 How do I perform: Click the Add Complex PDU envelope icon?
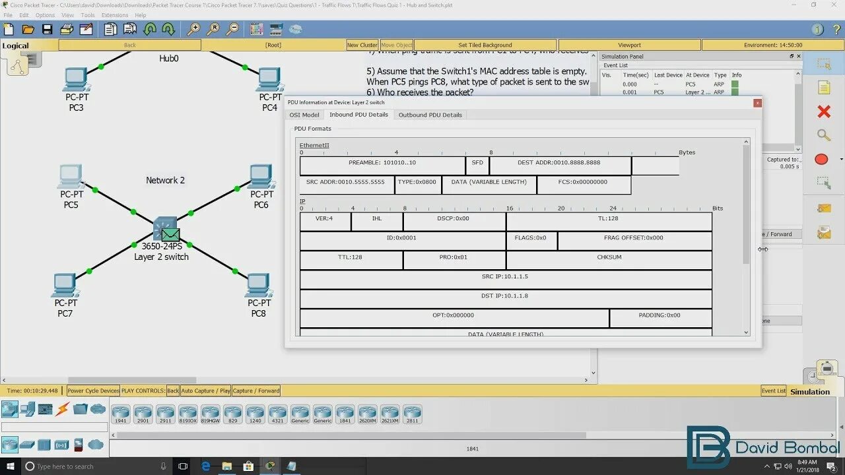(824, 232)
